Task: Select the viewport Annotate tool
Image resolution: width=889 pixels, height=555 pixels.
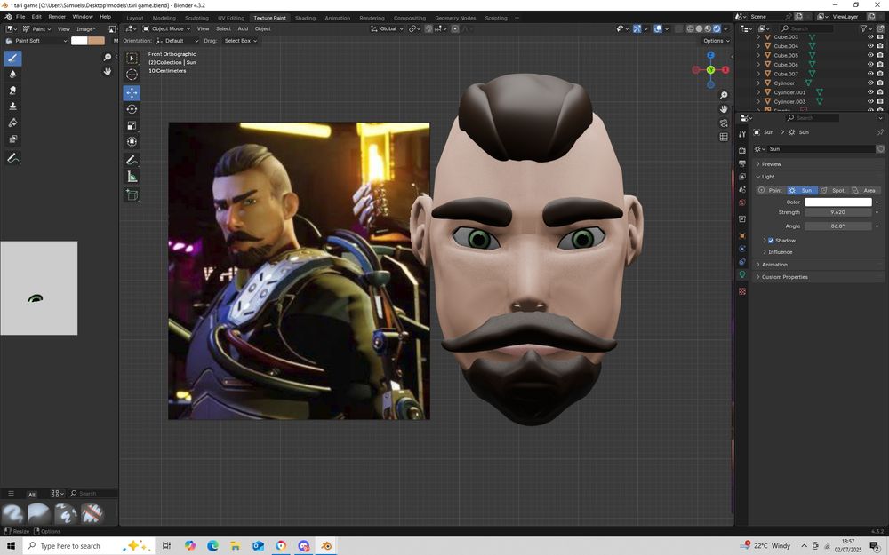Action: click(x=132, y=161)
